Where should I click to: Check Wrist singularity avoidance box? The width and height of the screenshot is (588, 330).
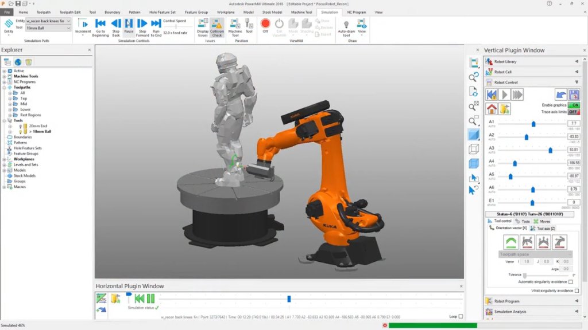point(577,290)
